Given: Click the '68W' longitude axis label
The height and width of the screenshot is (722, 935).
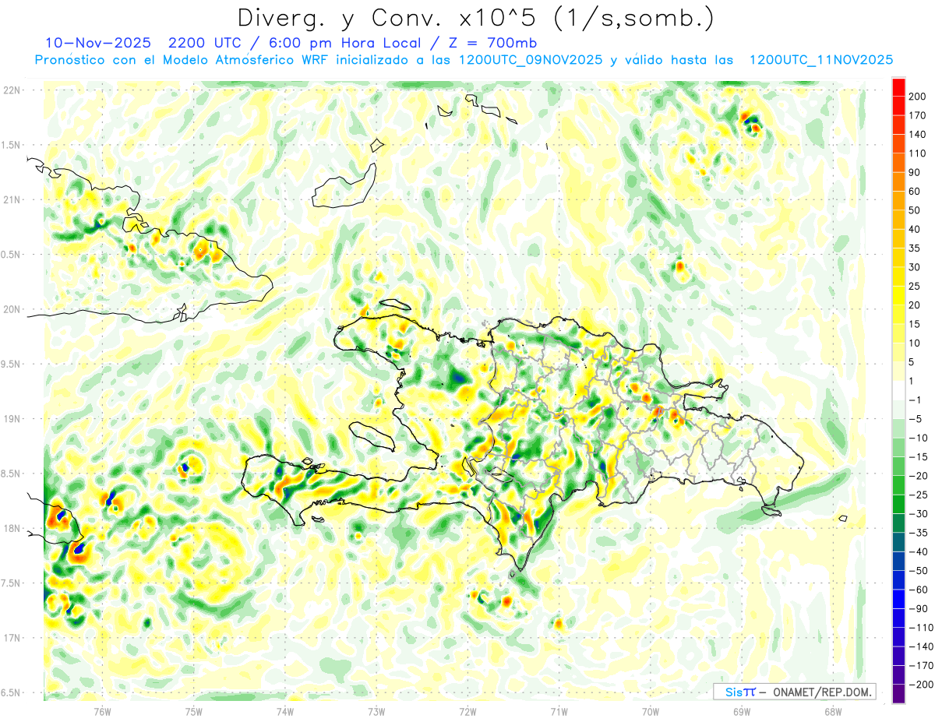Looking at the screenshot, I should click(833, 711).
